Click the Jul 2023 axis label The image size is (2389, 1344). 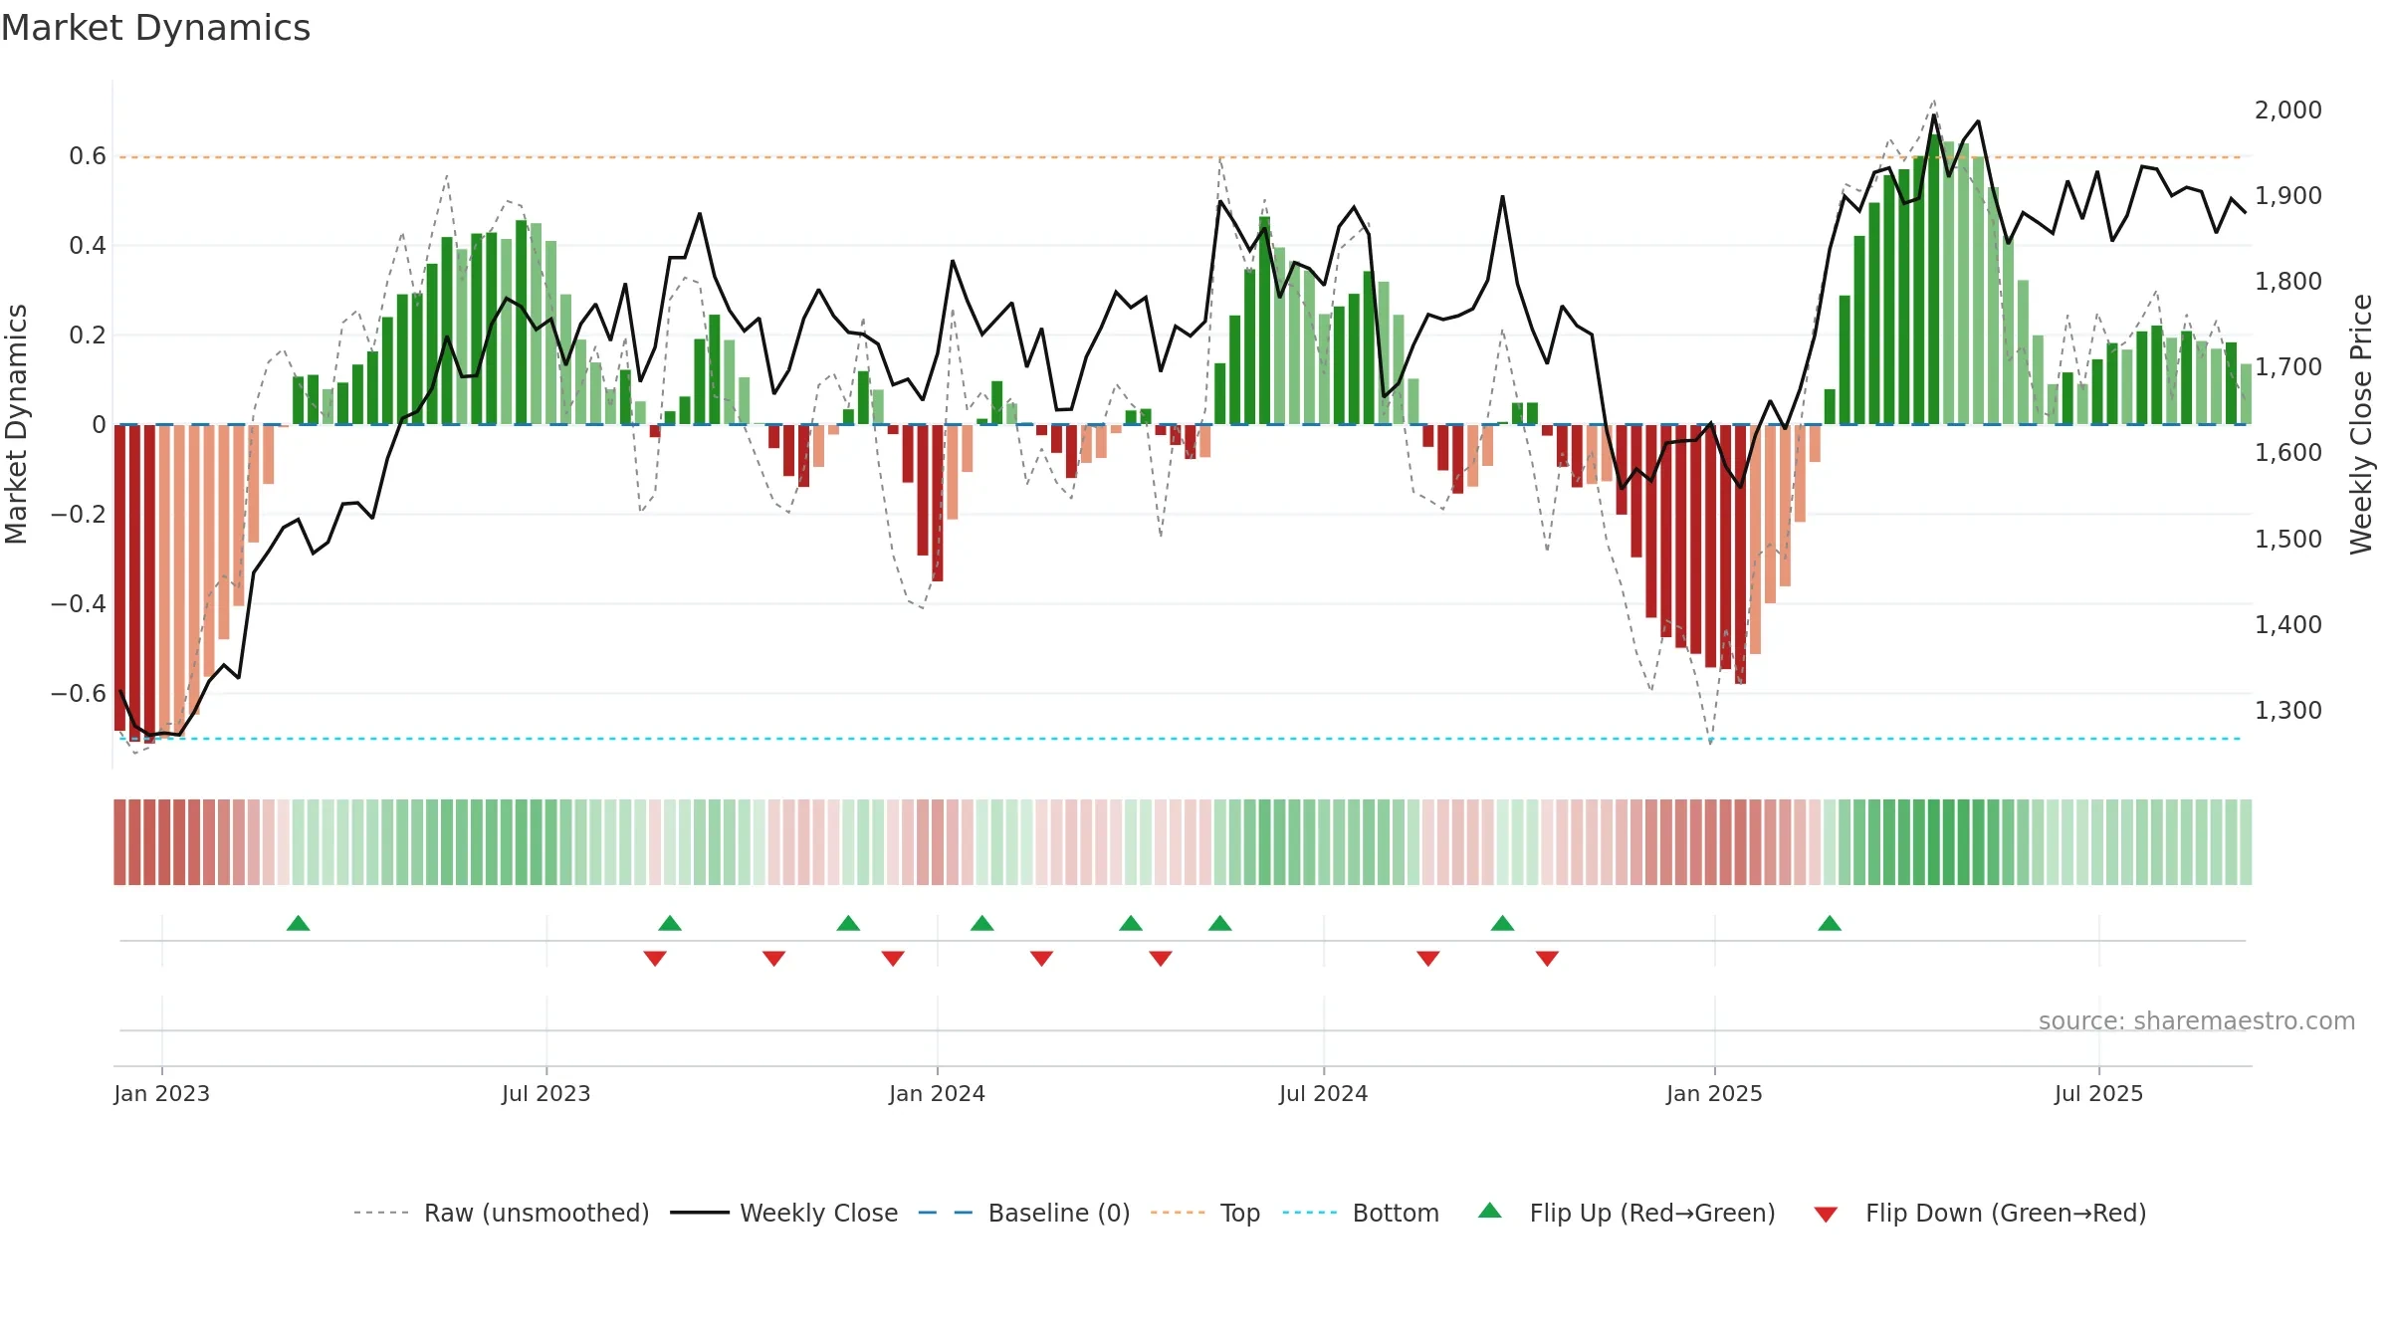point(546,1093)
